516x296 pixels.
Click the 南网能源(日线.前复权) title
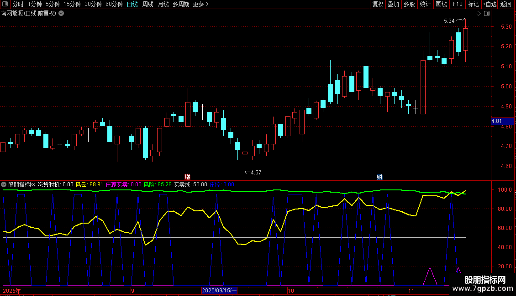29,14
